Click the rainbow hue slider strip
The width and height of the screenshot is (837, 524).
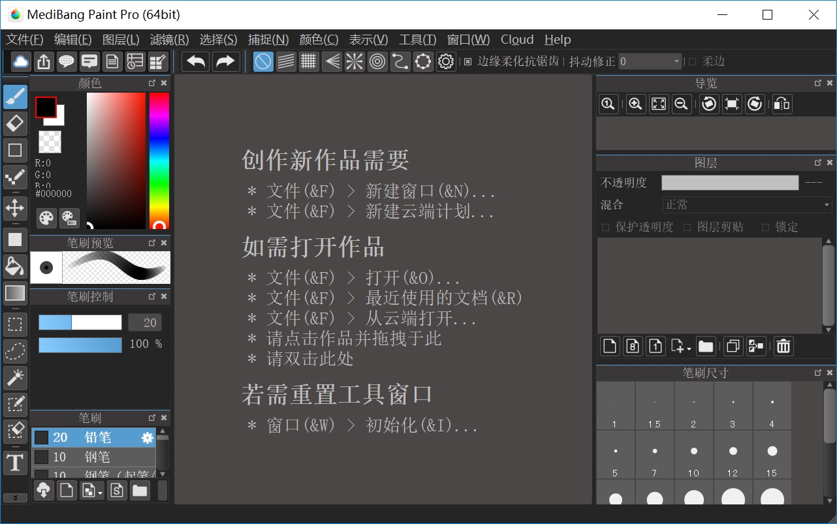click(159, 161)
